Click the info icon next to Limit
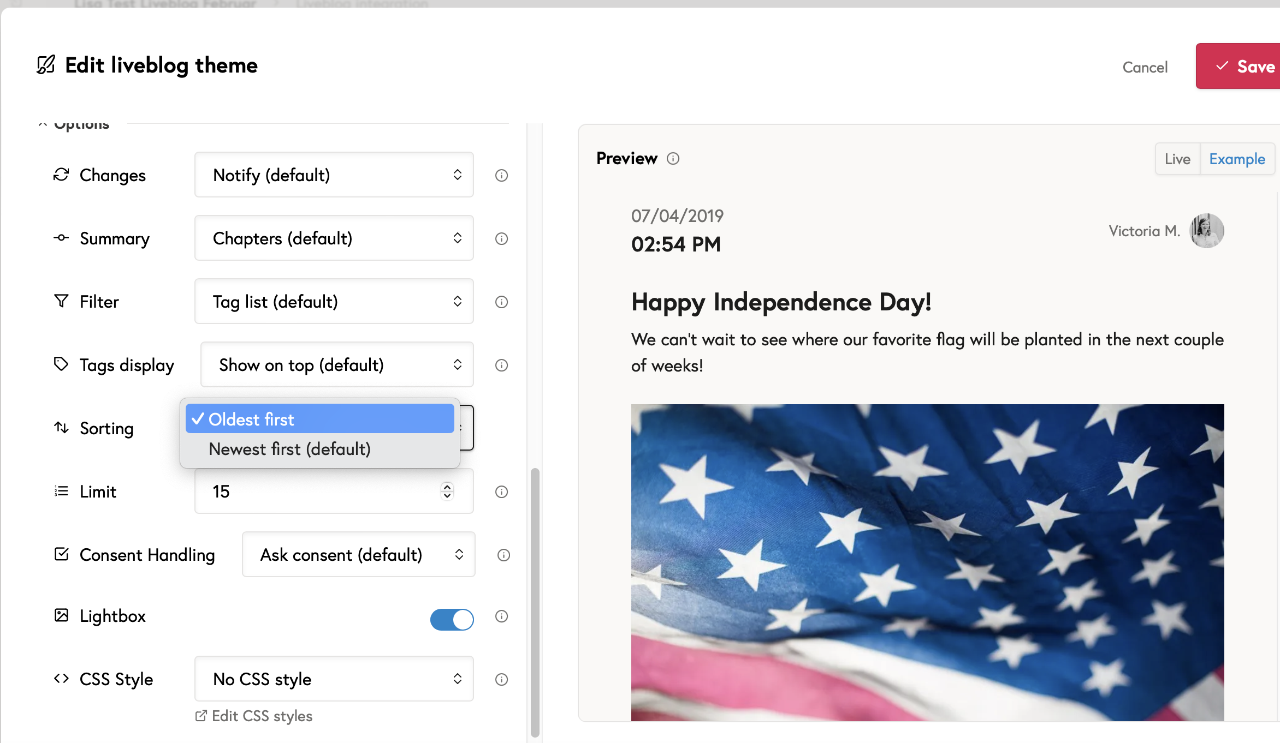1280x743 pixels. pyautogui.click(x=501, y=492)
